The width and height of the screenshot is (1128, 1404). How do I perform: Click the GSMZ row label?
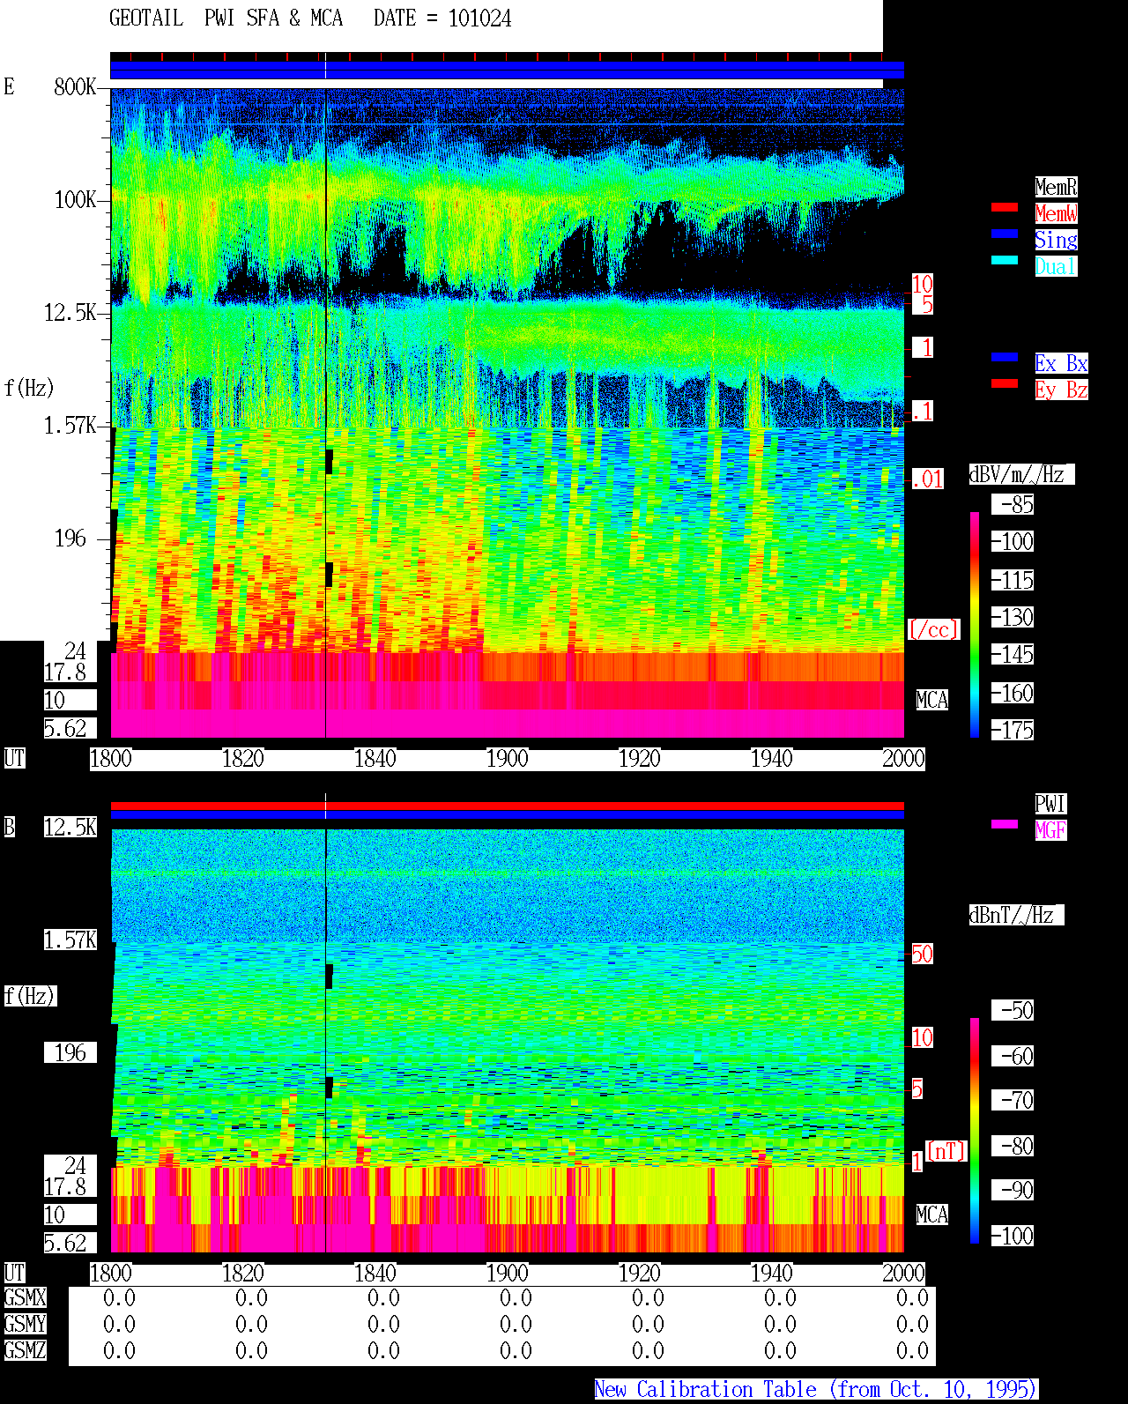click(25, 1350)
